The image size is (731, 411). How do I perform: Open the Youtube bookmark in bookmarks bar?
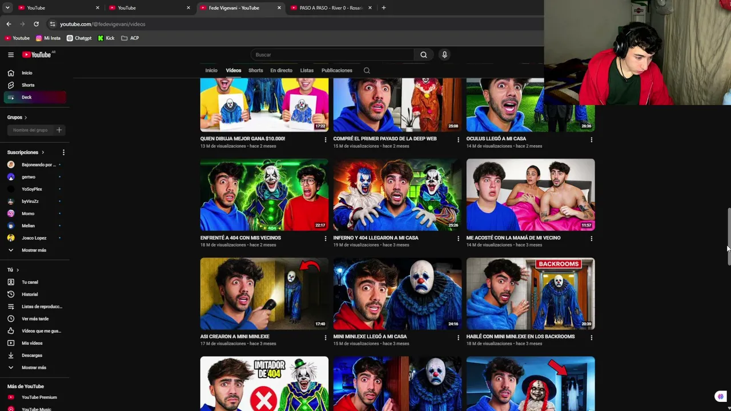[x=17, y=38]
